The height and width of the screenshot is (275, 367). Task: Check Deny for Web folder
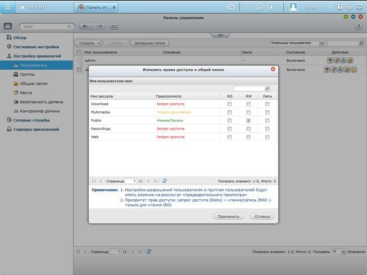[267, 137]
